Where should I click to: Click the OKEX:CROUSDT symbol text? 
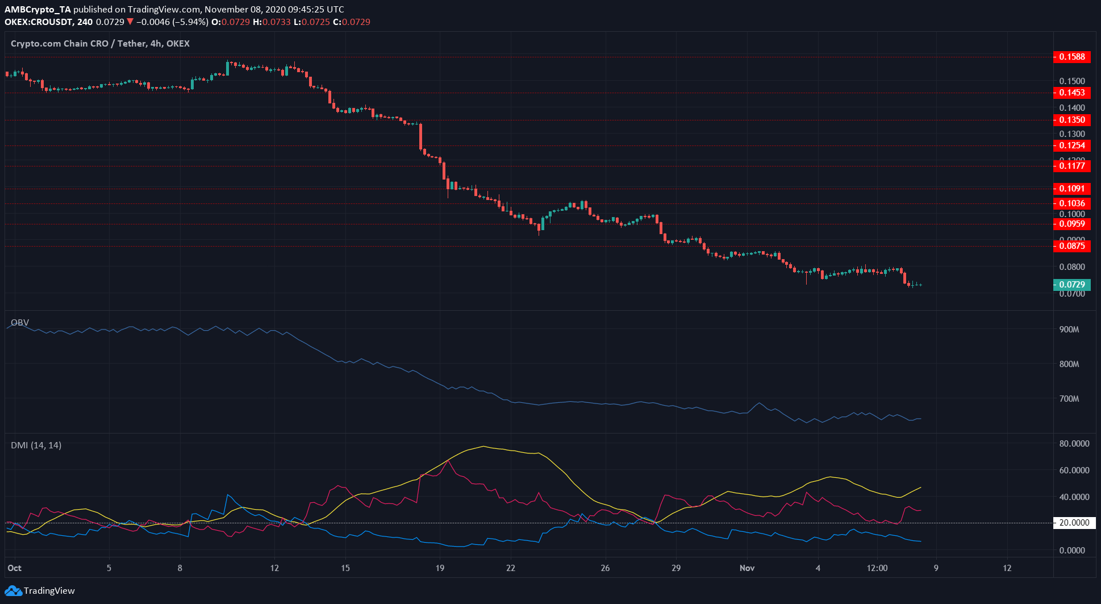(39, 22)
